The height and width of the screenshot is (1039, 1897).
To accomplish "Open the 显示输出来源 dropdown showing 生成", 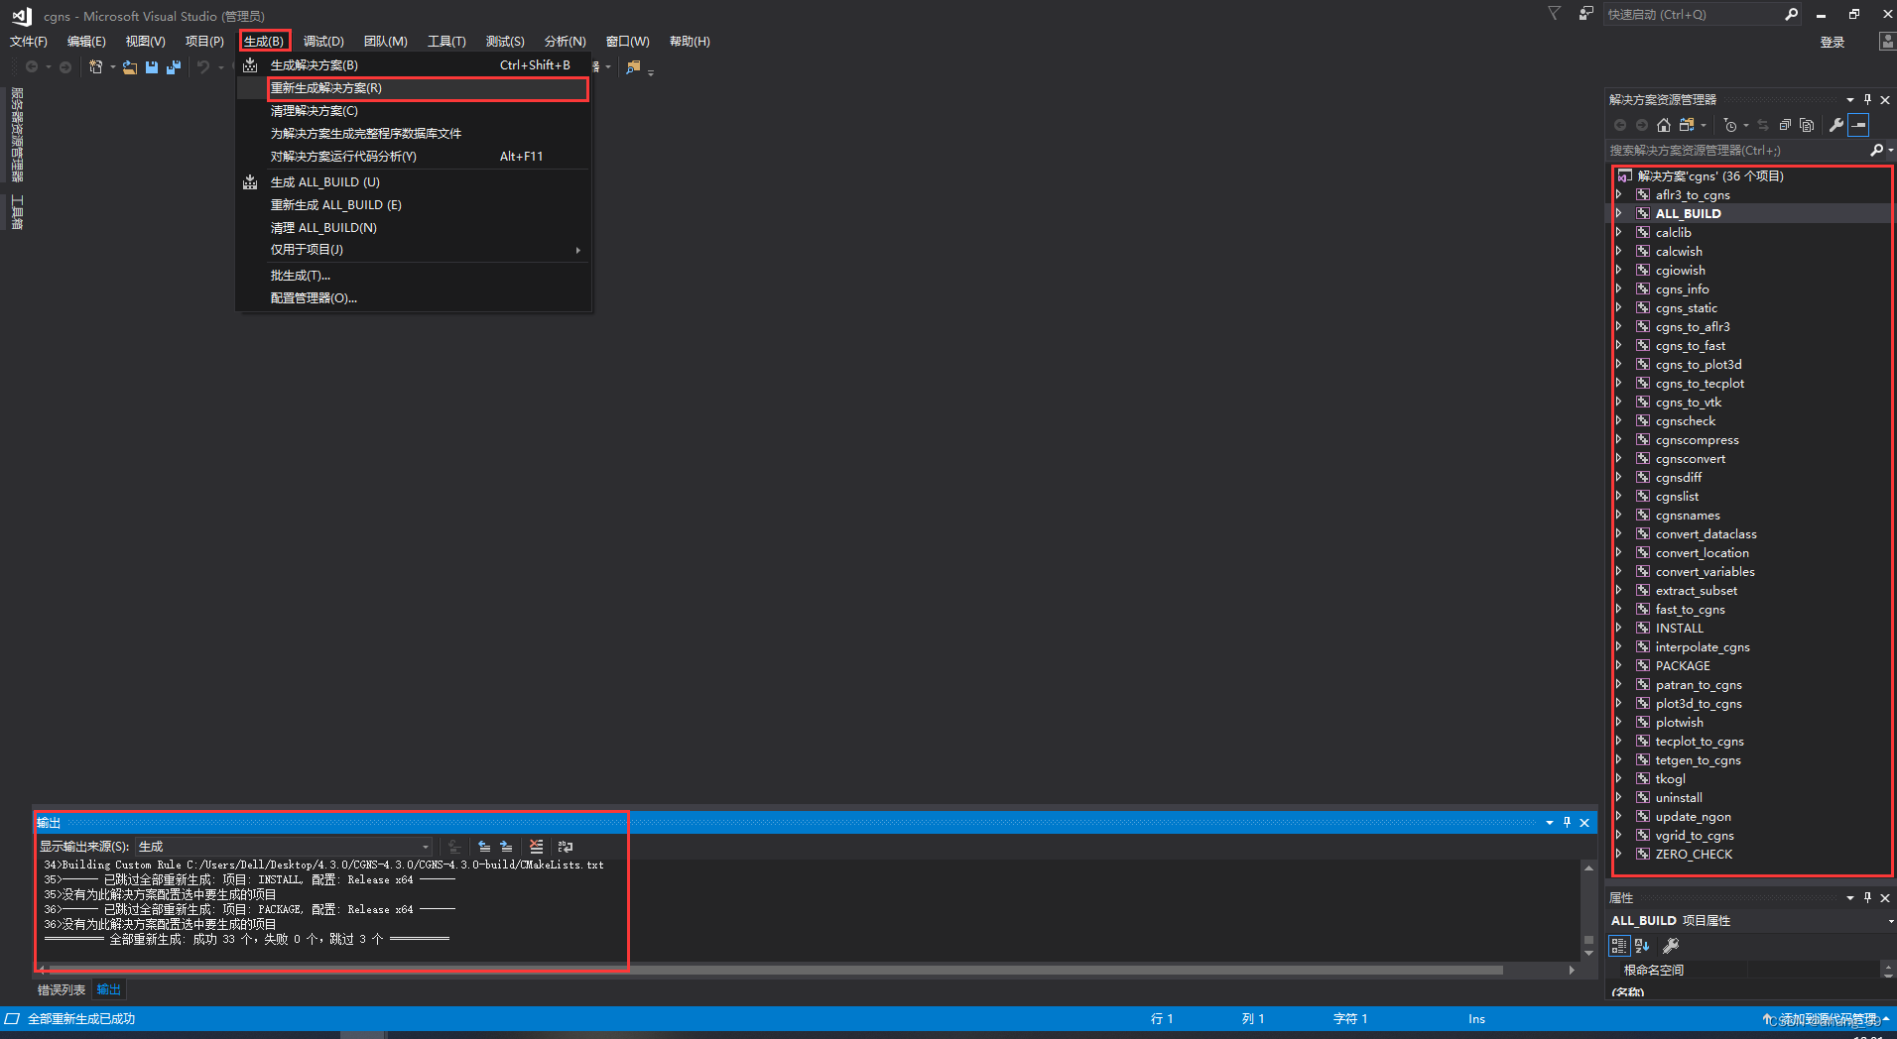I will coord(284,847).
